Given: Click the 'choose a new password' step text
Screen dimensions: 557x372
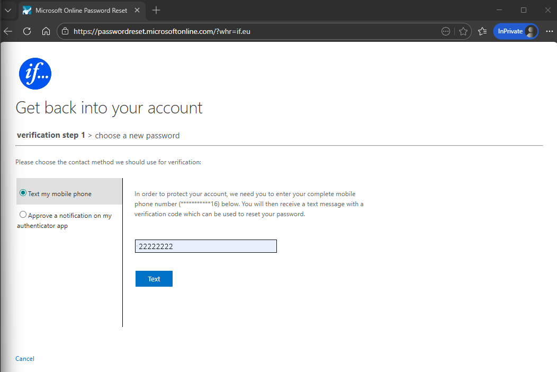Looking at the screenshot, I should pyautogui.click(x=137, y=136).
